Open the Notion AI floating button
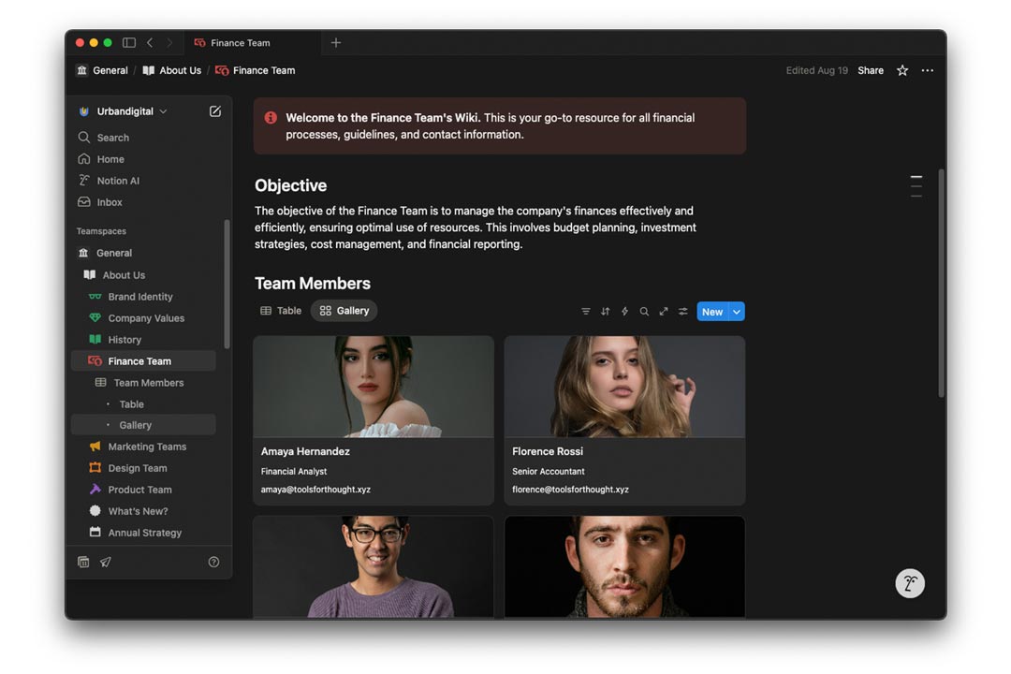1011x674 pixels. (909, 583)
